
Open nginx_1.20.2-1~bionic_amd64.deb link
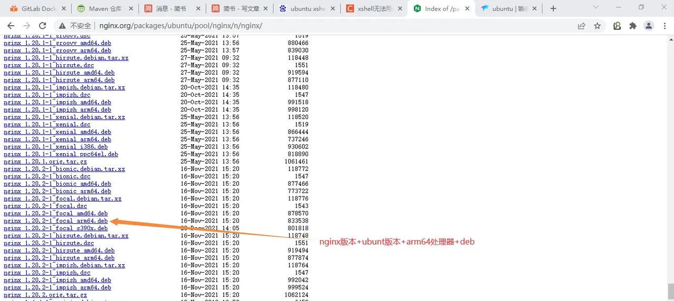(57, 184)
